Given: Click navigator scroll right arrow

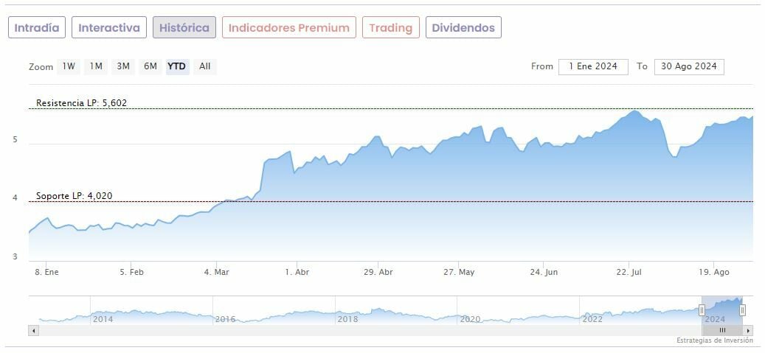Looking at the screenshot, I should pos(748,330).
